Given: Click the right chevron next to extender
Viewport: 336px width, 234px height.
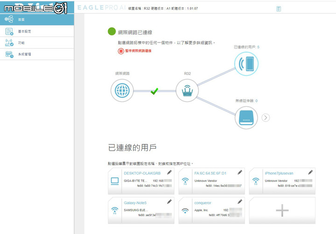Looking at the screenshot, I should click(x=266, y=117).
